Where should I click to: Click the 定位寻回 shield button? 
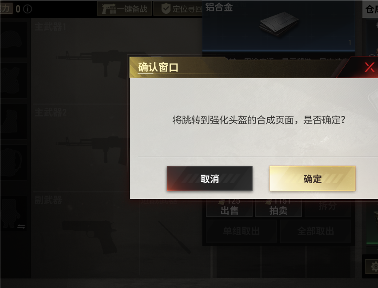click(x=178, y=9)
